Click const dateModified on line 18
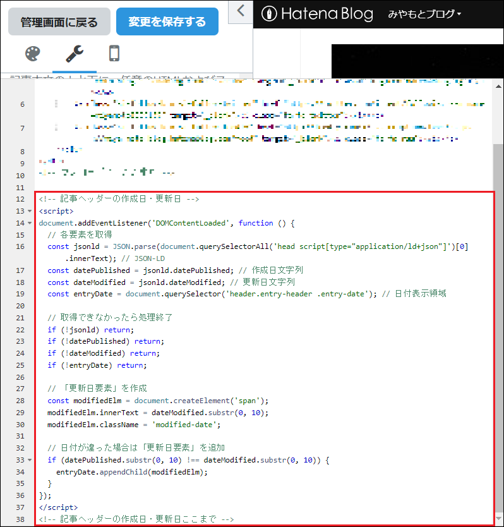Viewport: 504px width, 527px height. coord(87,282)
